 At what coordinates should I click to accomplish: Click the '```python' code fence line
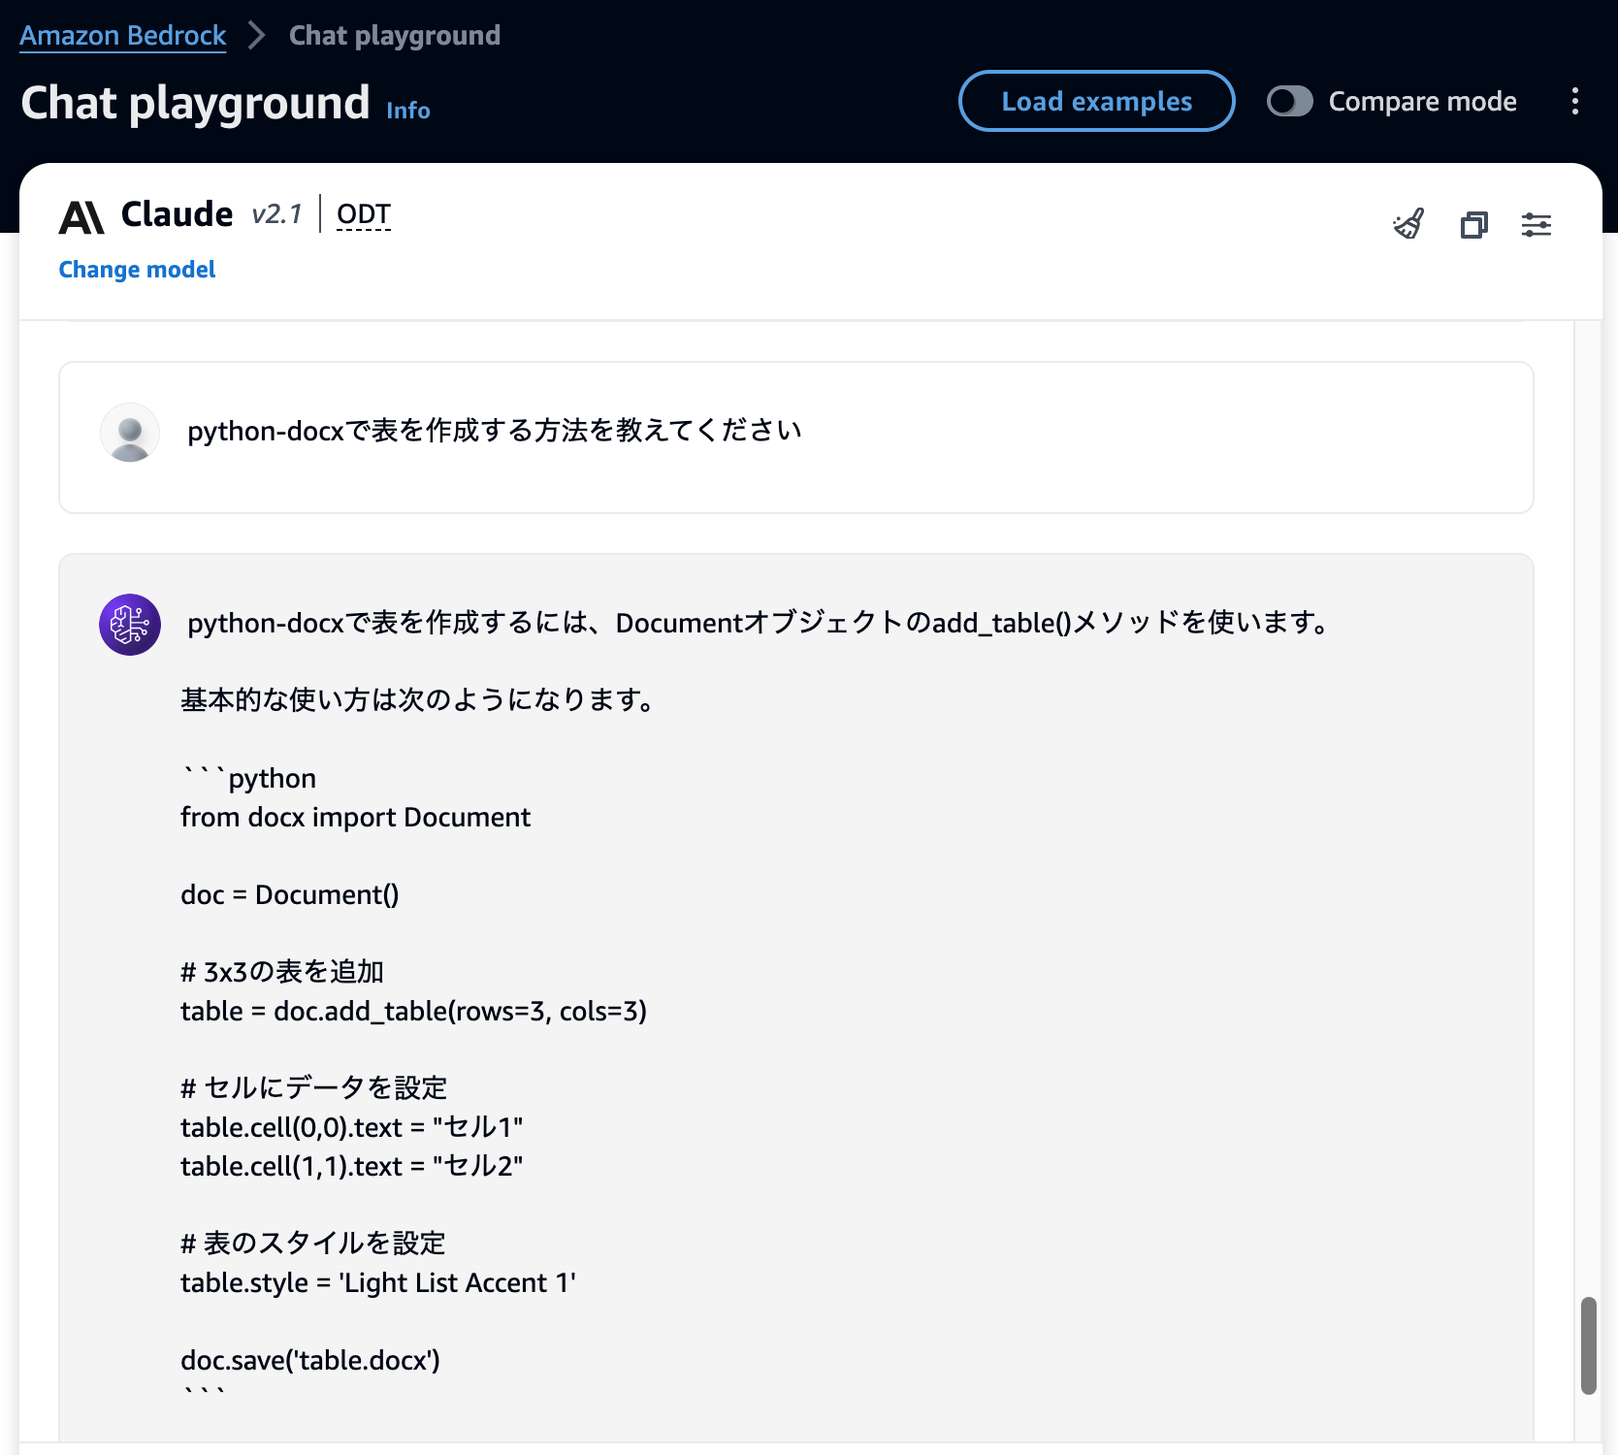pyautogui.click(x=249, y=778)
